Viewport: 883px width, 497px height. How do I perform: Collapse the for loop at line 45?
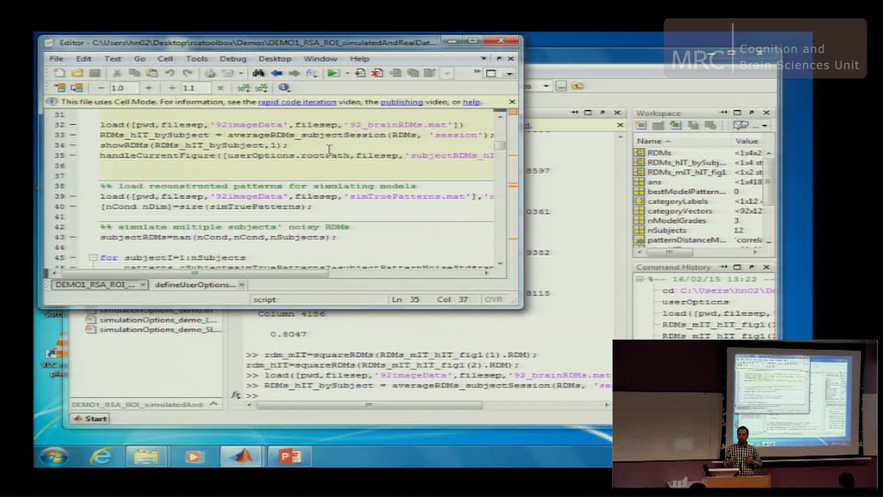pos(92,258)
